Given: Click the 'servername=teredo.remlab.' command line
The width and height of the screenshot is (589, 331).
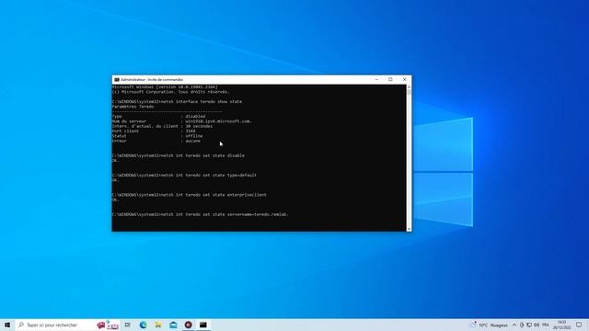Looking at the screenshot, I should click(201, 214).
